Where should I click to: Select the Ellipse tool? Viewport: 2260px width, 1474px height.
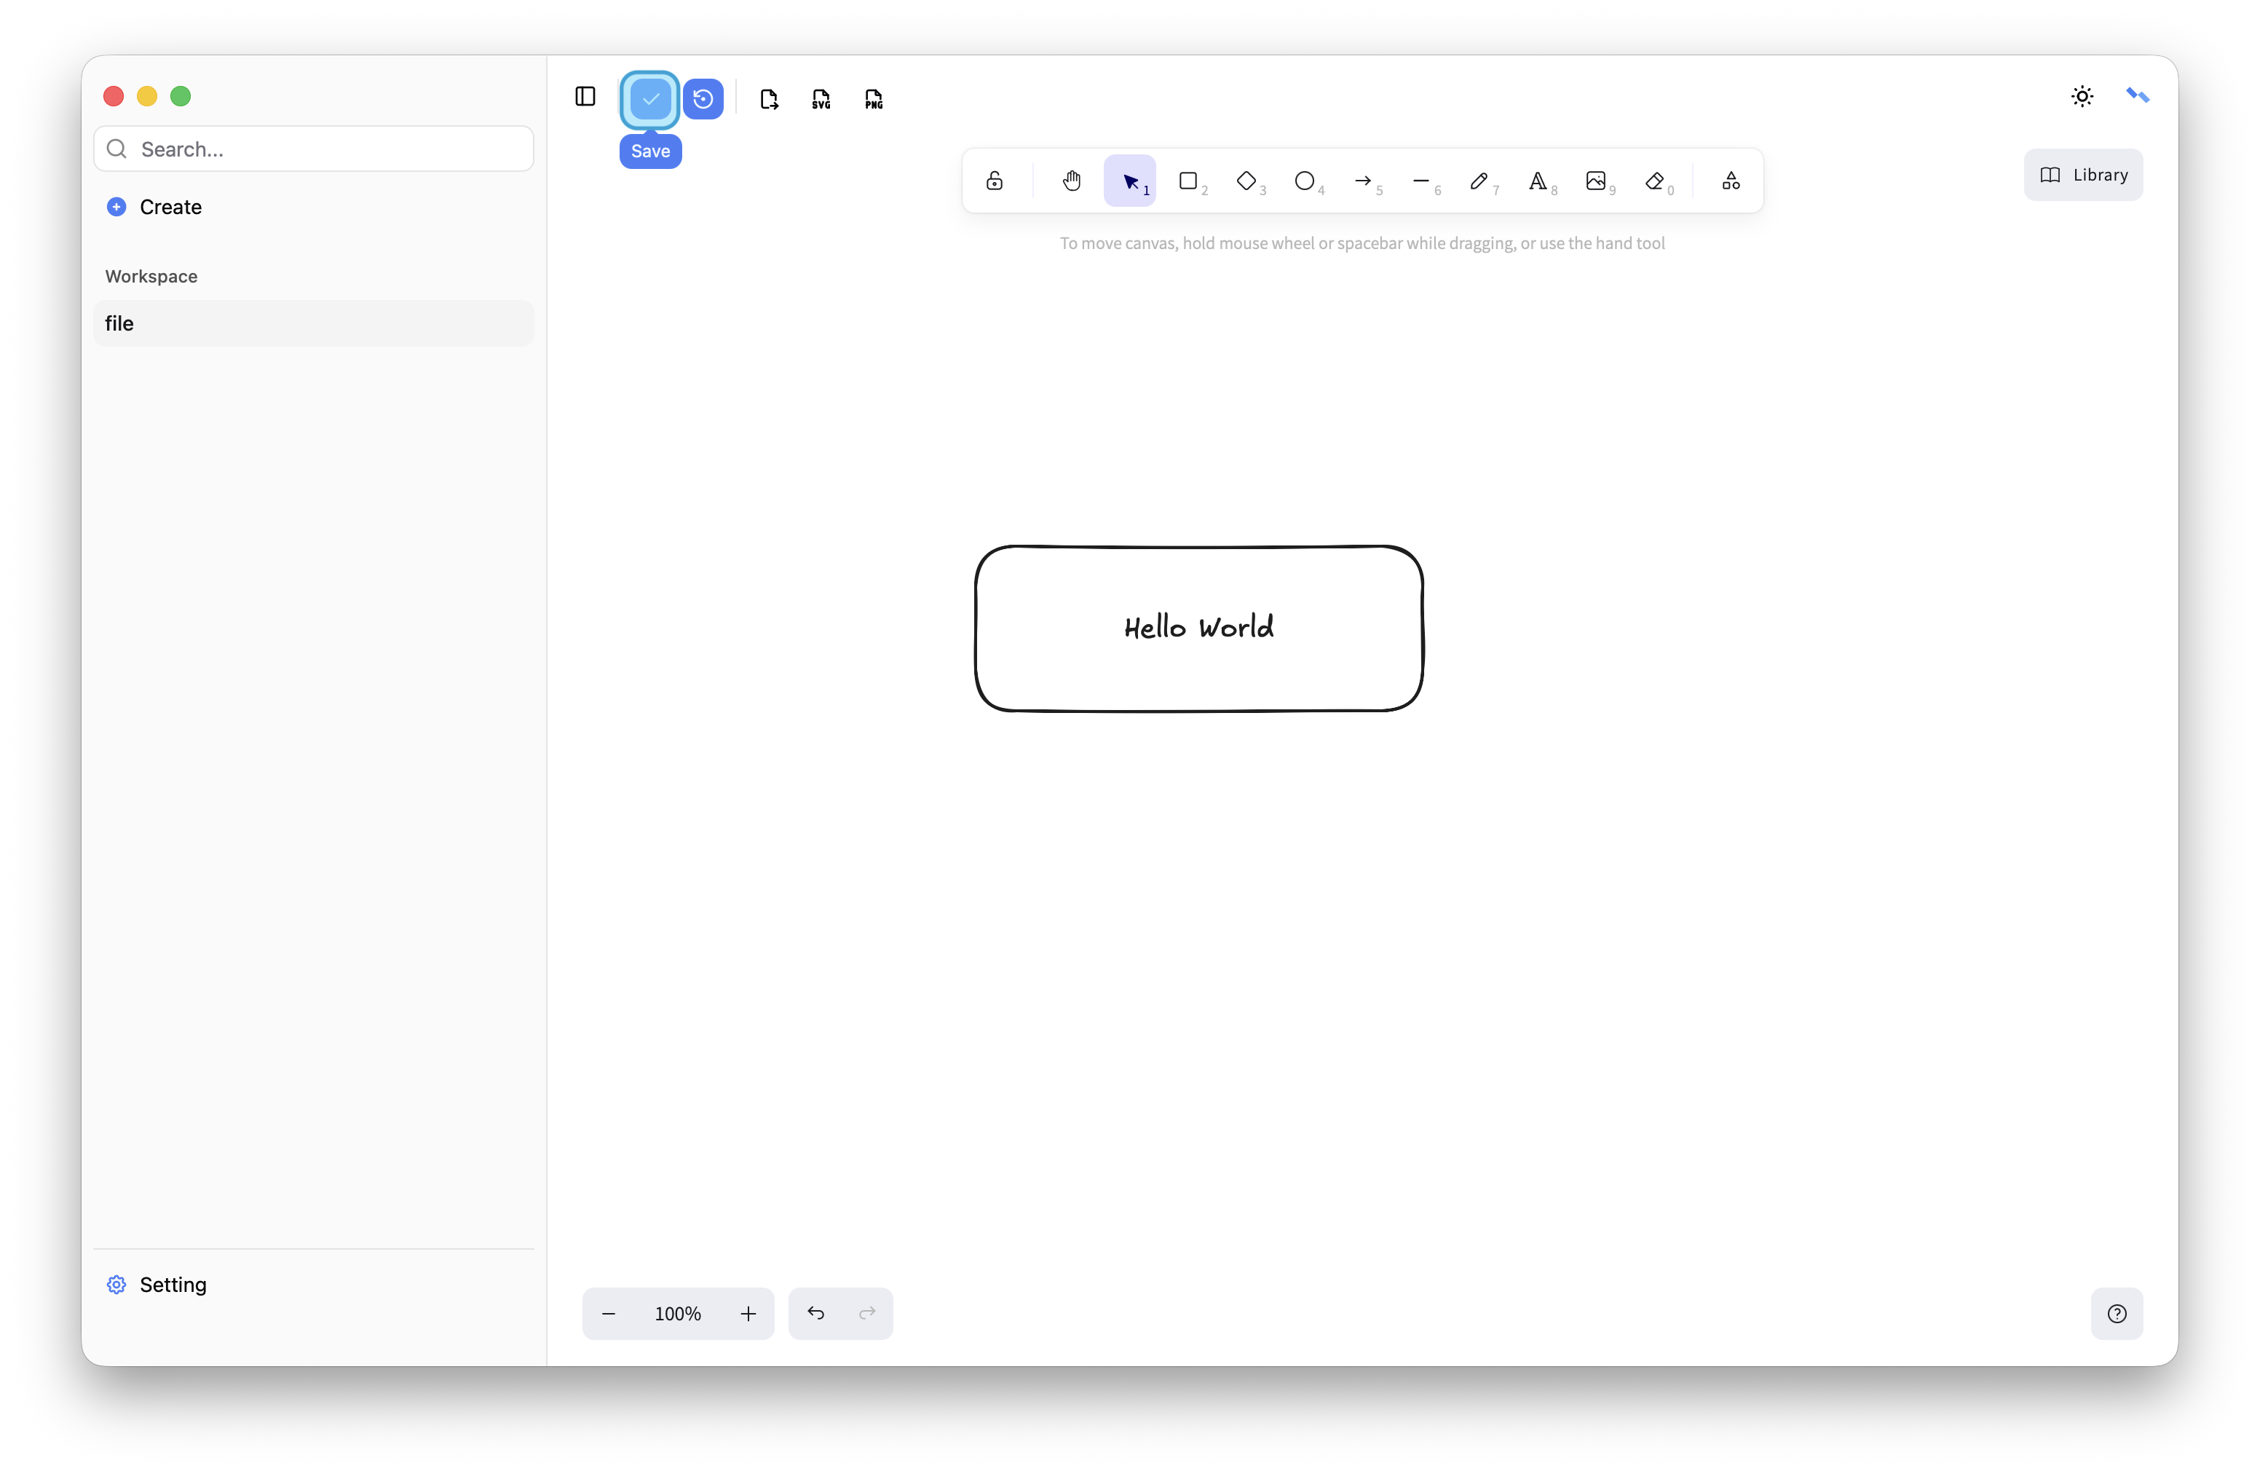click(1305, 181)
